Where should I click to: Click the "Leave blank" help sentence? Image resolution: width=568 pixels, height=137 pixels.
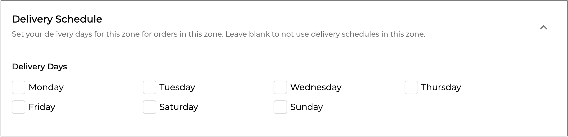325,34
